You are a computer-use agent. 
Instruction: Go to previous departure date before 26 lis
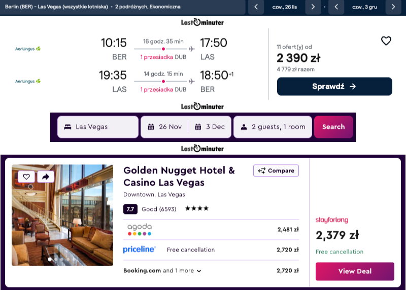[x=256, y=7]
